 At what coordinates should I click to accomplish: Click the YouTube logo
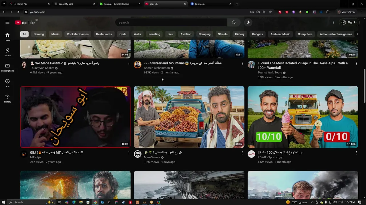(25, 22)
